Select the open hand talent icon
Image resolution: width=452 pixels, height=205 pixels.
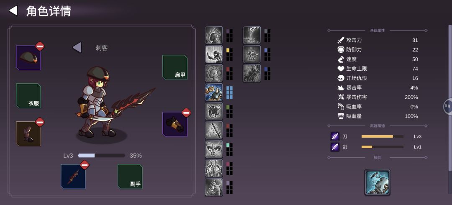(252, 54)
